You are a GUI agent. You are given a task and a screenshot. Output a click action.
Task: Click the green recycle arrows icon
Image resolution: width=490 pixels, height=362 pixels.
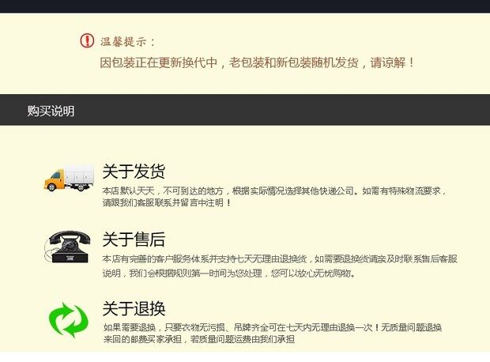pyautogui.click(x=69, y=320)
